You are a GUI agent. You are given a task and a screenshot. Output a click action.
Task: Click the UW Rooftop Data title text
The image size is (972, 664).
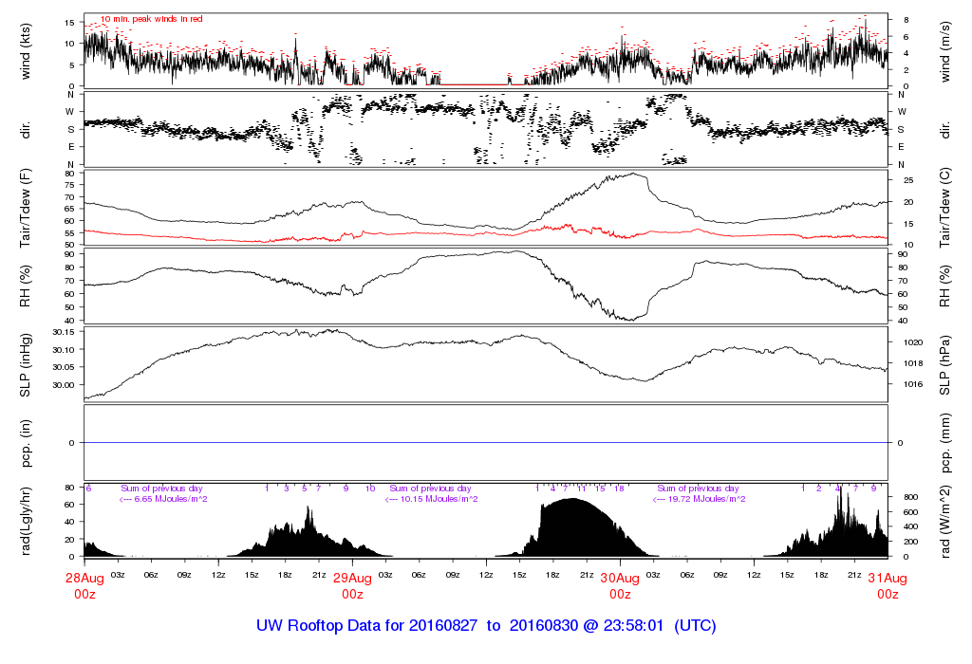(x=486, y=626)
